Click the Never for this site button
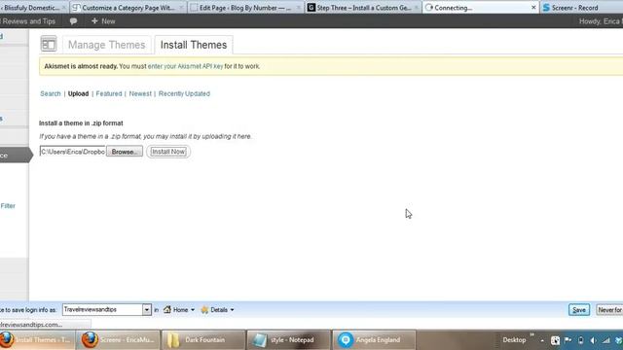 [609, 310]
